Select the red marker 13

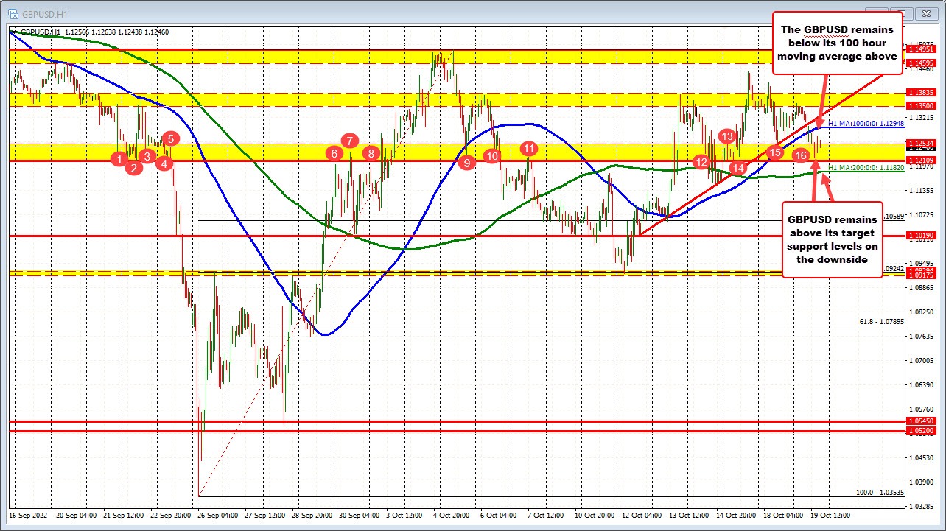pos(727,136)
